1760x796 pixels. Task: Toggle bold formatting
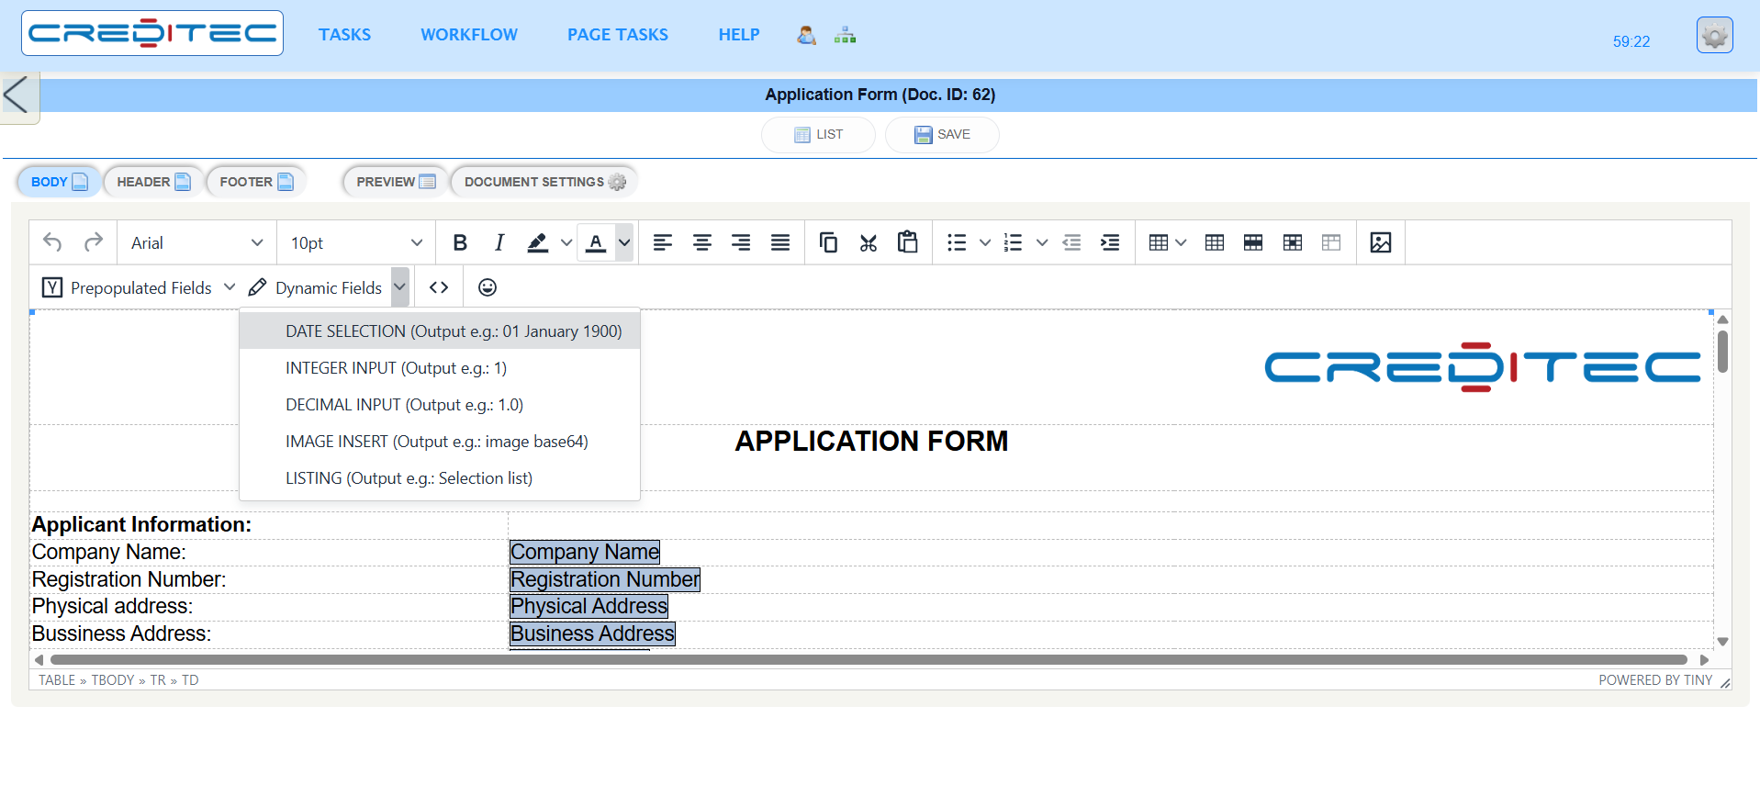(x=460, y=242)
